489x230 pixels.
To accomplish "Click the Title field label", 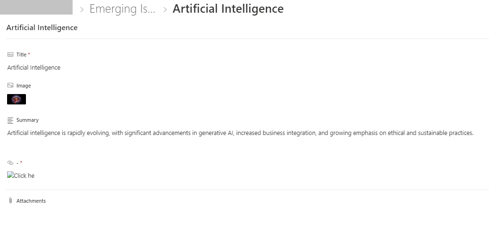I will tap(22, 55).
